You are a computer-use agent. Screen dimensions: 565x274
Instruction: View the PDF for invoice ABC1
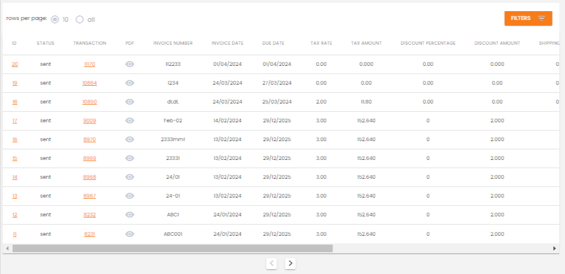pos(129,215)
